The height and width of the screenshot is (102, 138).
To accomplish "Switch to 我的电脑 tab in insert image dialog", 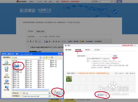I will pos(78,50).
